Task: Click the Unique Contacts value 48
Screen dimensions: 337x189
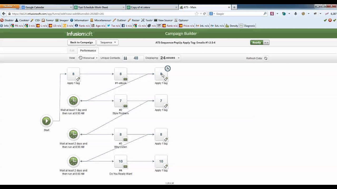Action: (x=136, y=58)
